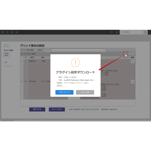Click the アプリ内検索 search field
The height and width of the screenshot is (151, 151).
click(131, 32)
